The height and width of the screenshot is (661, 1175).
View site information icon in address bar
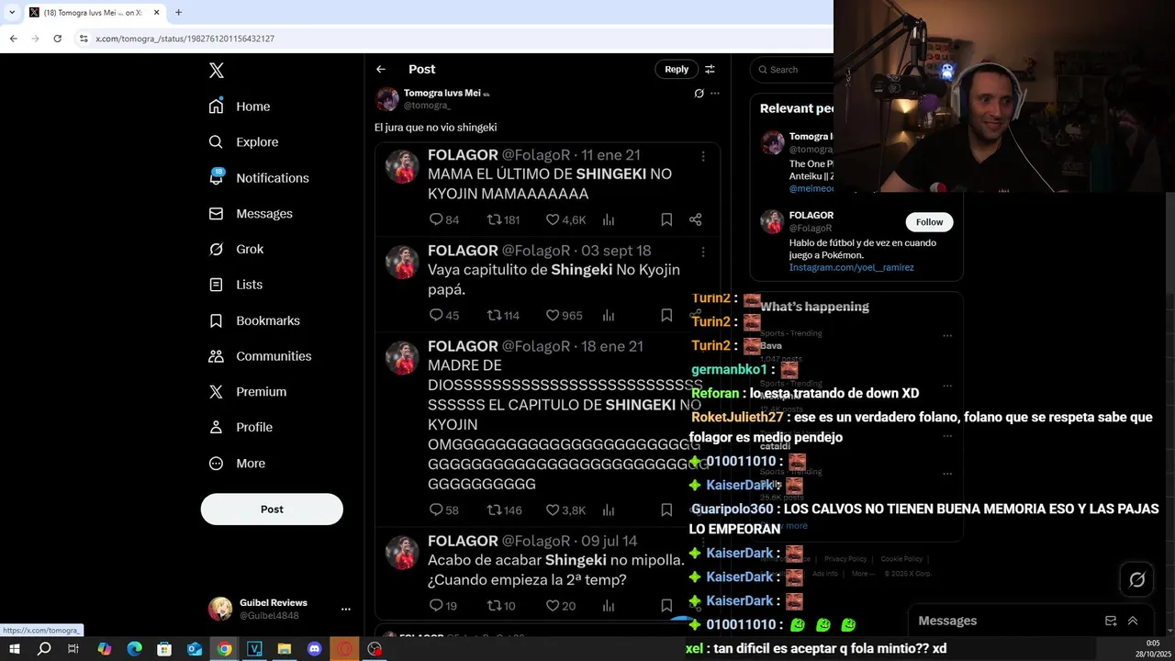(x=83, y=39)
